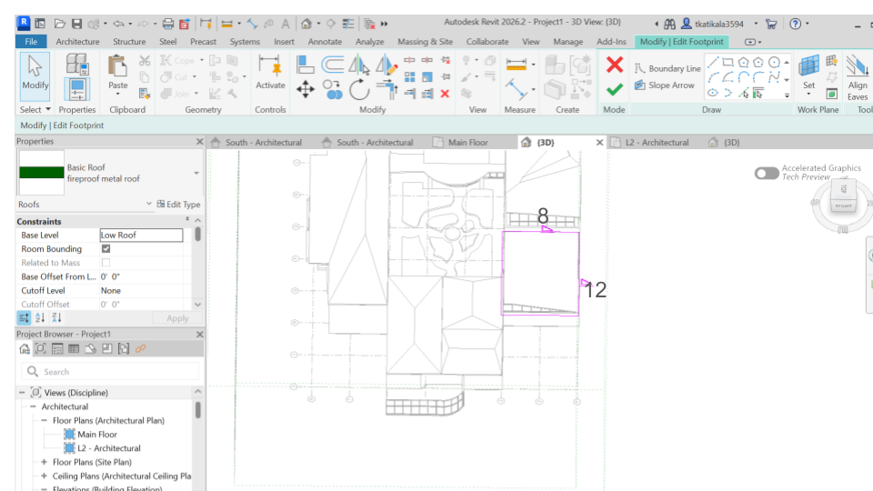Expand the Ceiling Plans node
Image resolution: width=873 pixels, height=491 pixels.
(x=44, y=476)
